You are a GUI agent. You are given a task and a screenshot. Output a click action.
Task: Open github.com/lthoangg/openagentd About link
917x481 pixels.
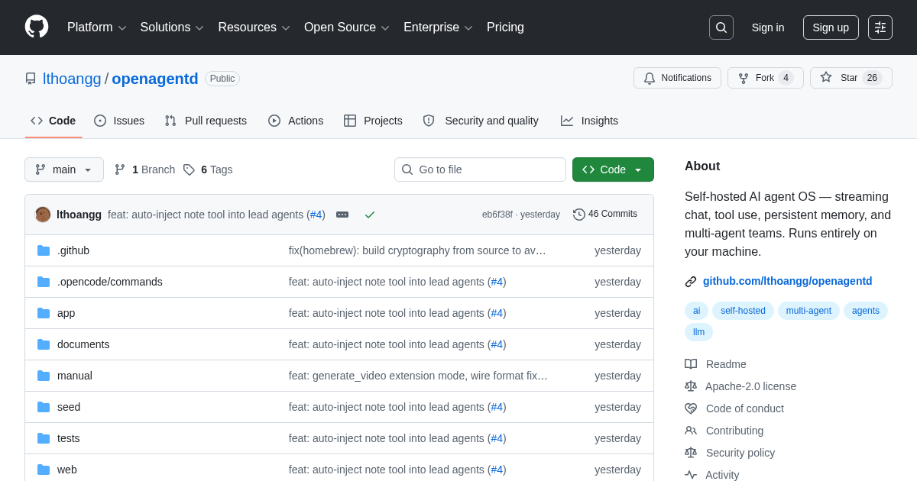(x=788, y=281)
